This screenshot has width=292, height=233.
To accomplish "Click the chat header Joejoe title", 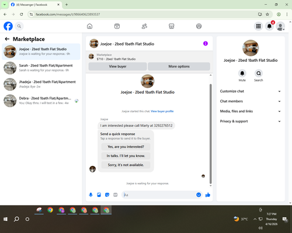I will point(127,44).
